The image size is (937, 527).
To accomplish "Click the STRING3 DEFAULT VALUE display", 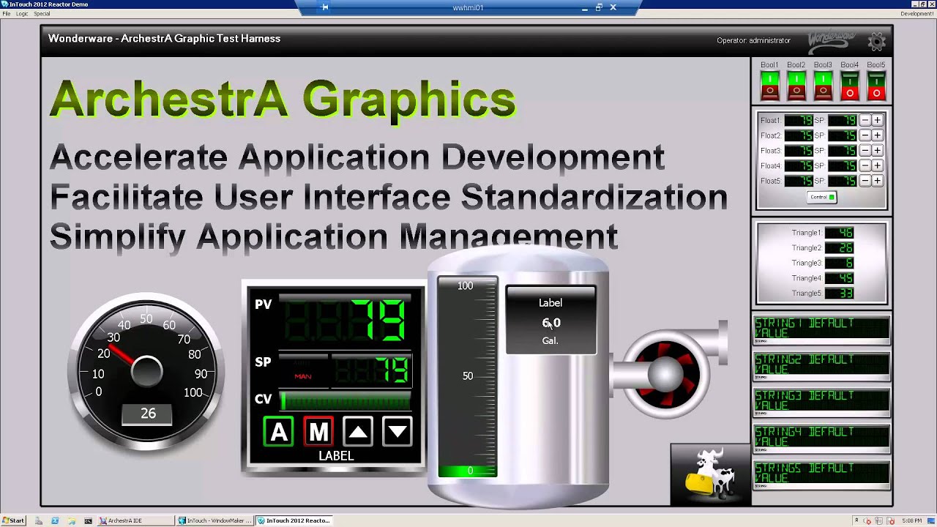I will click(x=821, y=402).
